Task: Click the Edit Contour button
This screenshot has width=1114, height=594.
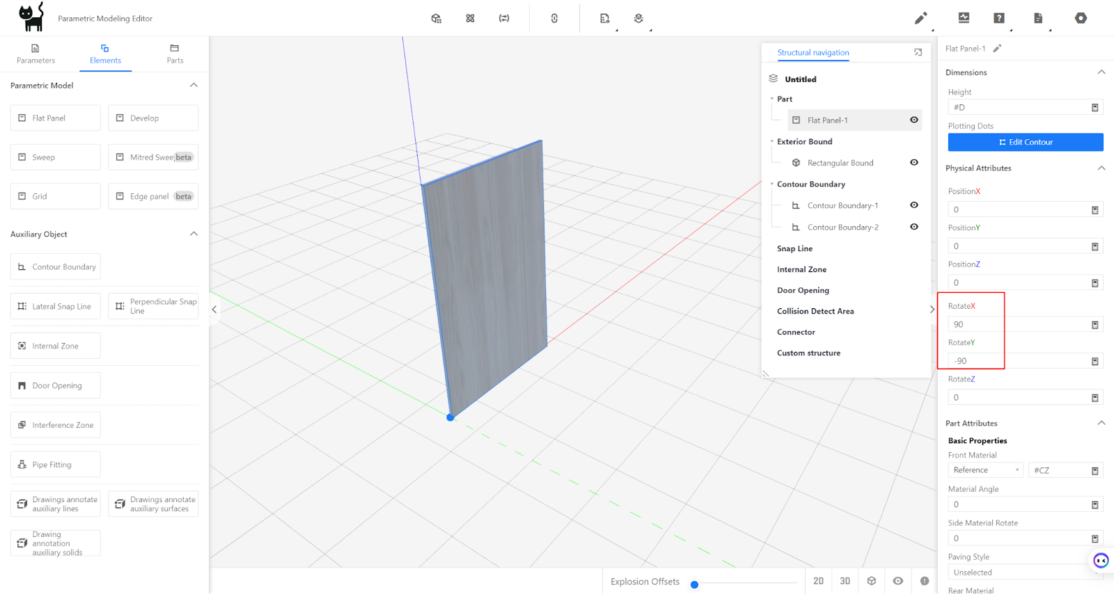Action: (1025, 142)
